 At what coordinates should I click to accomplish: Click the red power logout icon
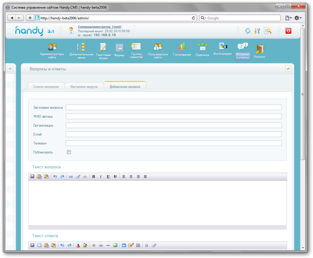point(288,31)
